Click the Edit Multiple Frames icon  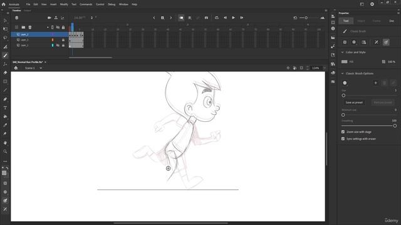(190, 18)
